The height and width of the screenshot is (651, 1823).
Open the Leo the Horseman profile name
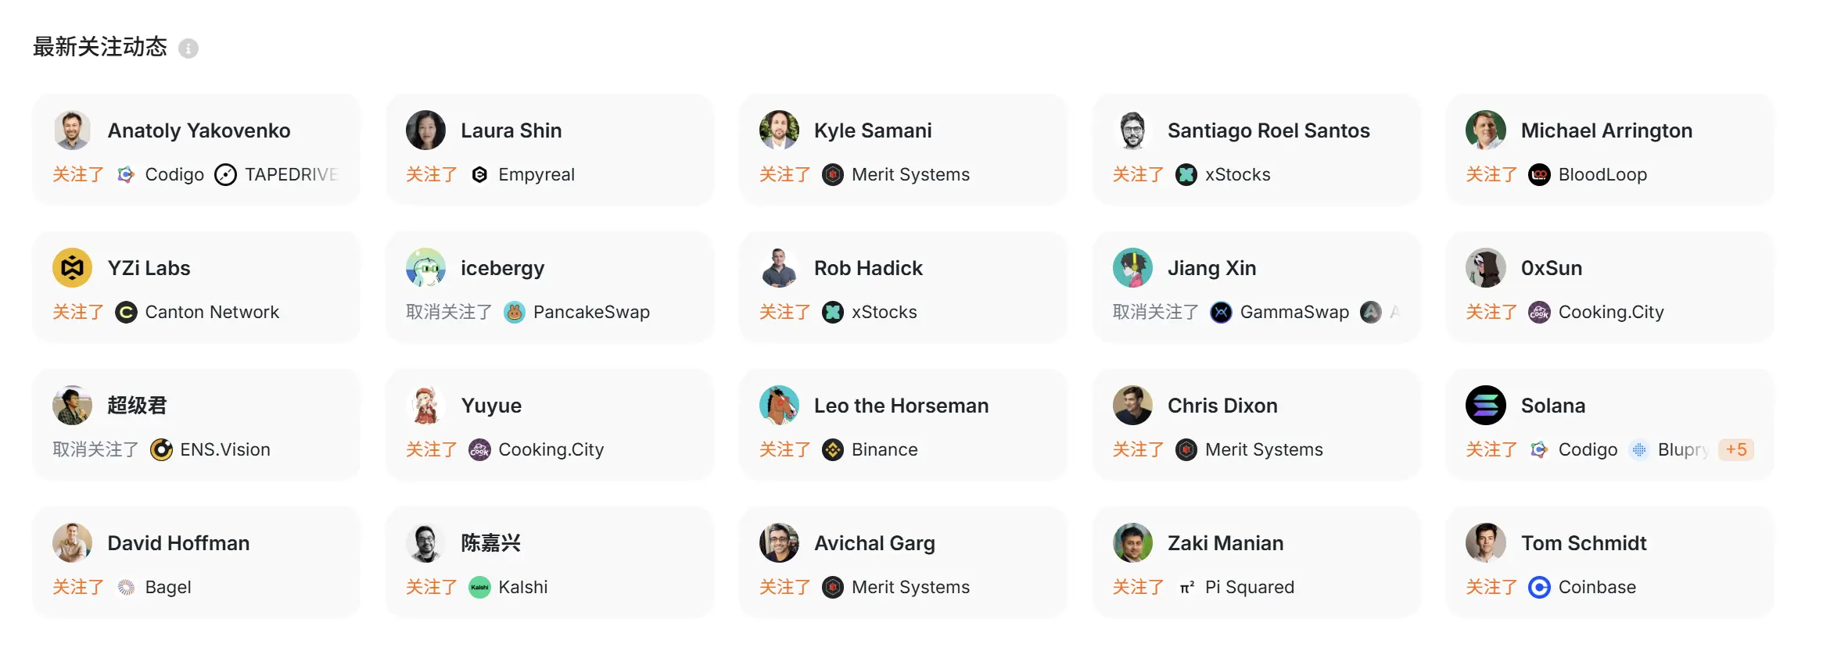(x=901, y=406)
